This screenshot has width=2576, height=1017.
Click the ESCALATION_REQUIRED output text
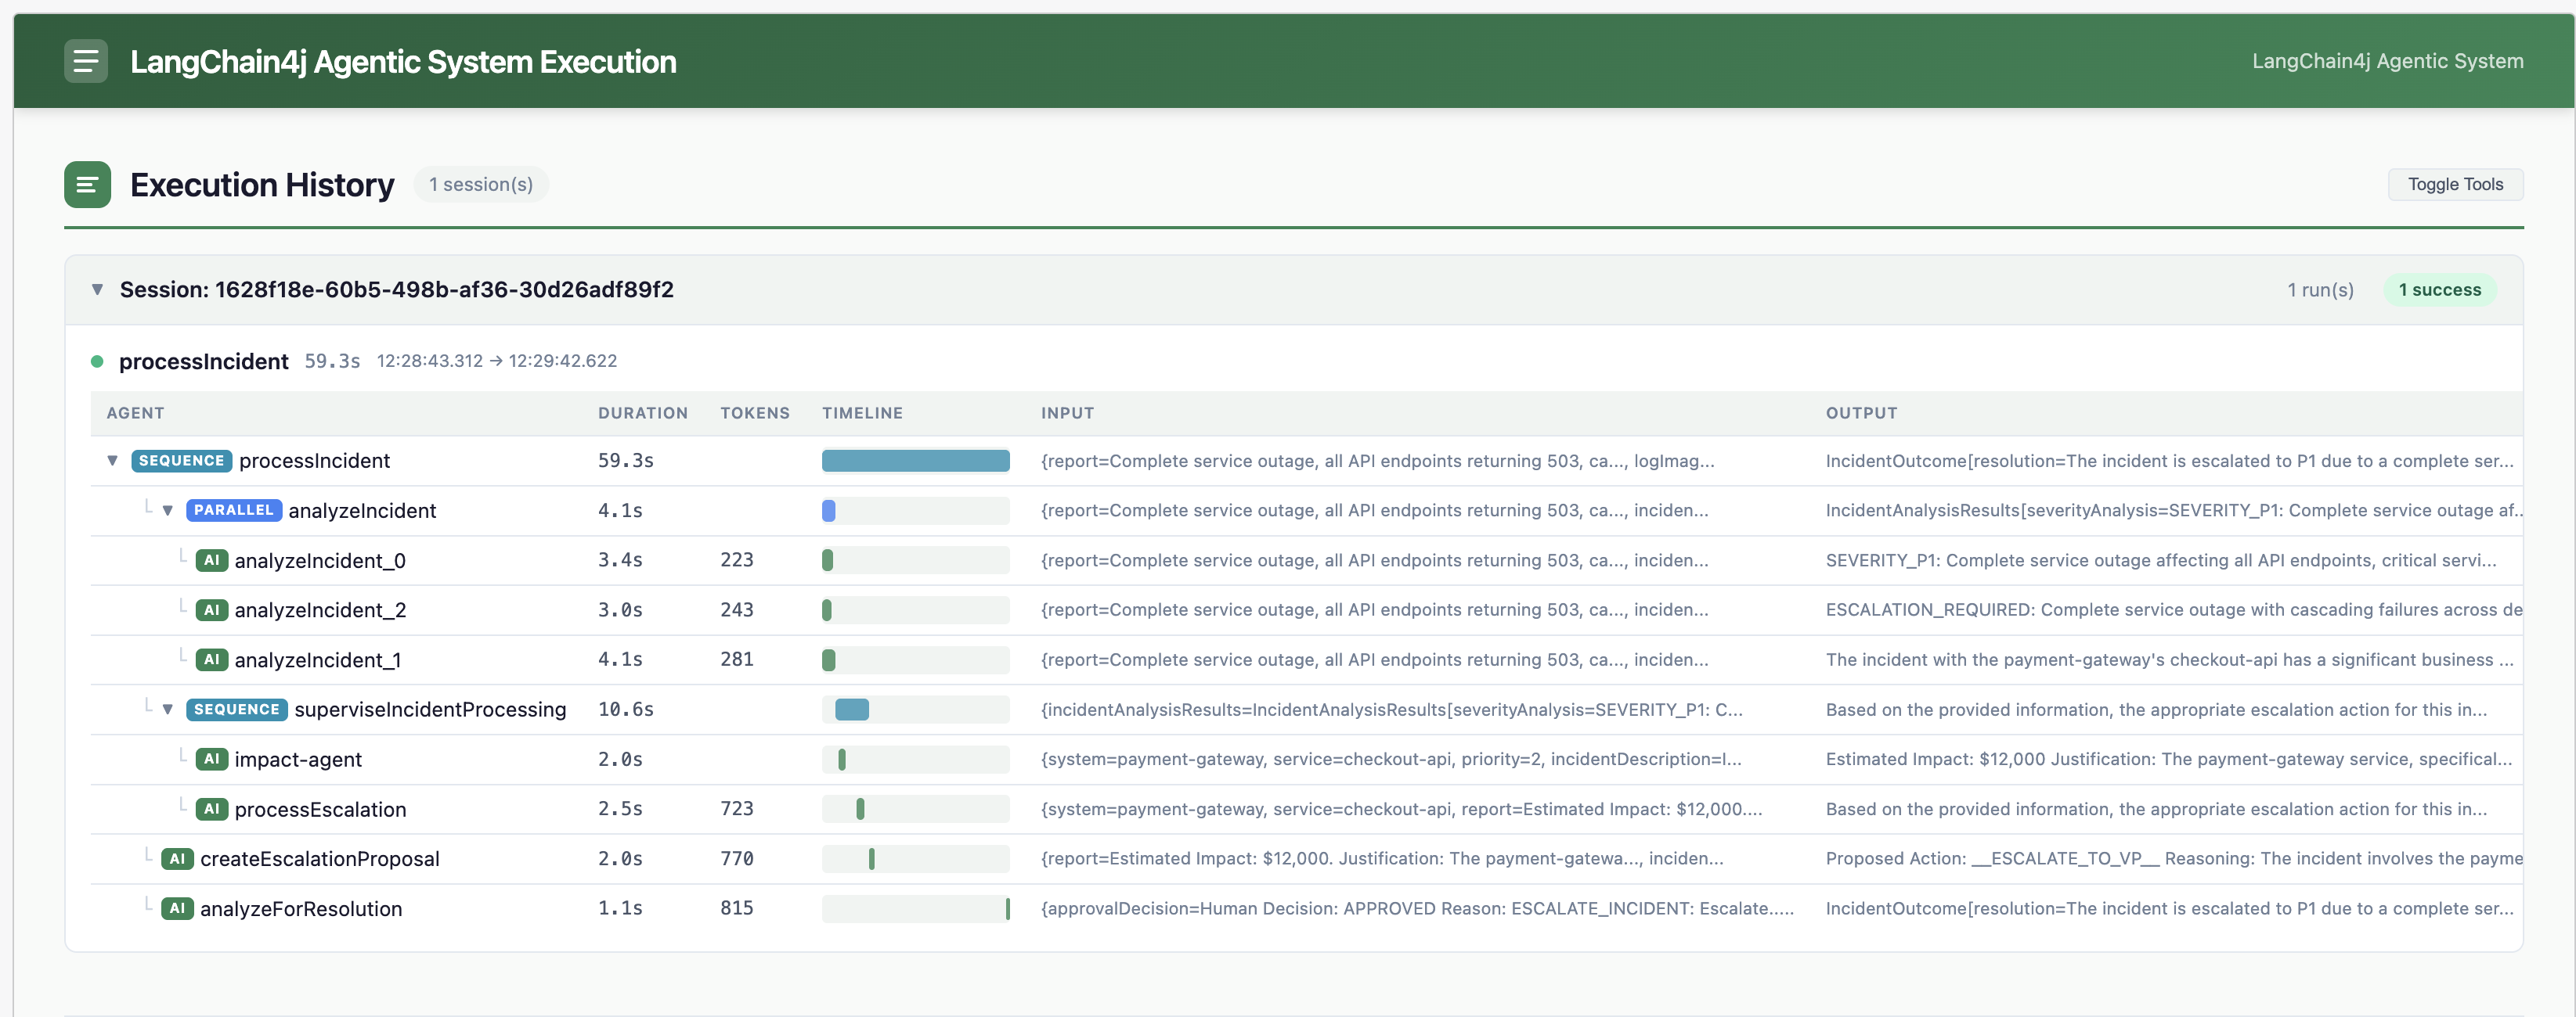2174,610
